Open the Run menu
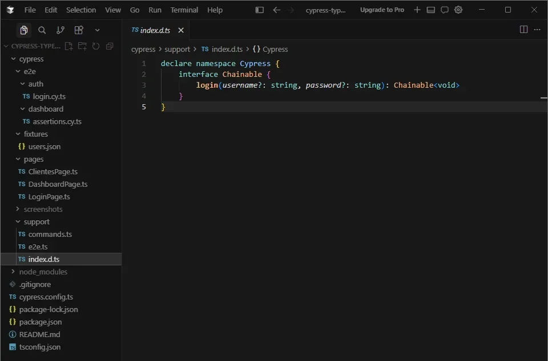The width and height of the screenshot is (548, 361). [155, 10]
